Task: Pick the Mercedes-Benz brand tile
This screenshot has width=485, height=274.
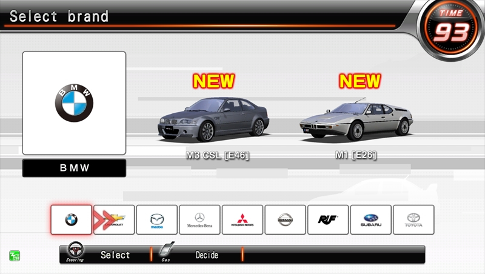Action: coord(199,219)
